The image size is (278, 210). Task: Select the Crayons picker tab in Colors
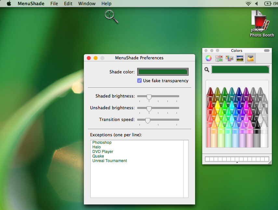pos(250,58)
